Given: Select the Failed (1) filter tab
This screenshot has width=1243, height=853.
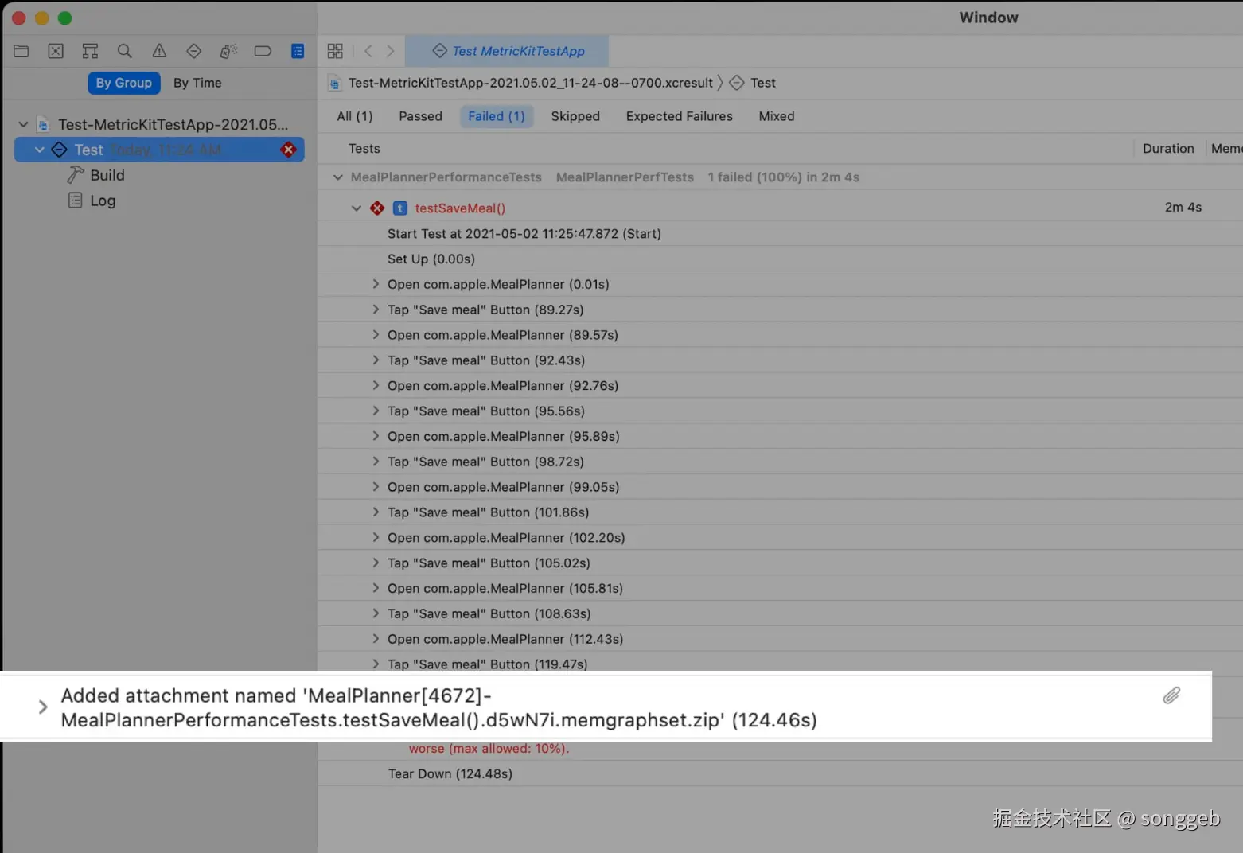Looking at the screenshot, I should [497, 116].
